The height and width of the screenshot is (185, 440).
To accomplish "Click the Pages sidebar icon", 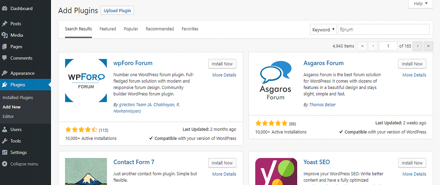I will (x=5, y=47).
